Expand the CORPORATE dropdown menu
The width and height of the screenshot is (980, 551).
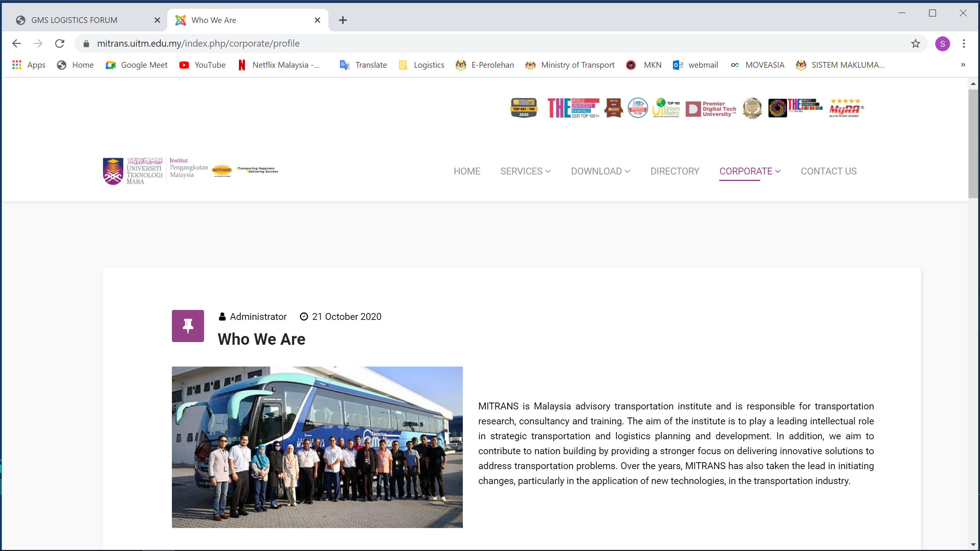coord(750,171)
